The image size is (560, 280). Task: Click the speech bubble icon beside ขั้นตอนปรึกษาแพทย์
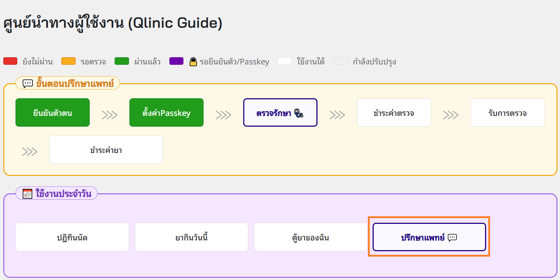pos(28,84)
